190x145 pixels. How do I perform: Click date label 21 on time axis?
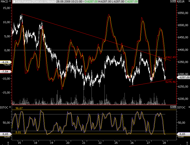click(x=84, y=143)
